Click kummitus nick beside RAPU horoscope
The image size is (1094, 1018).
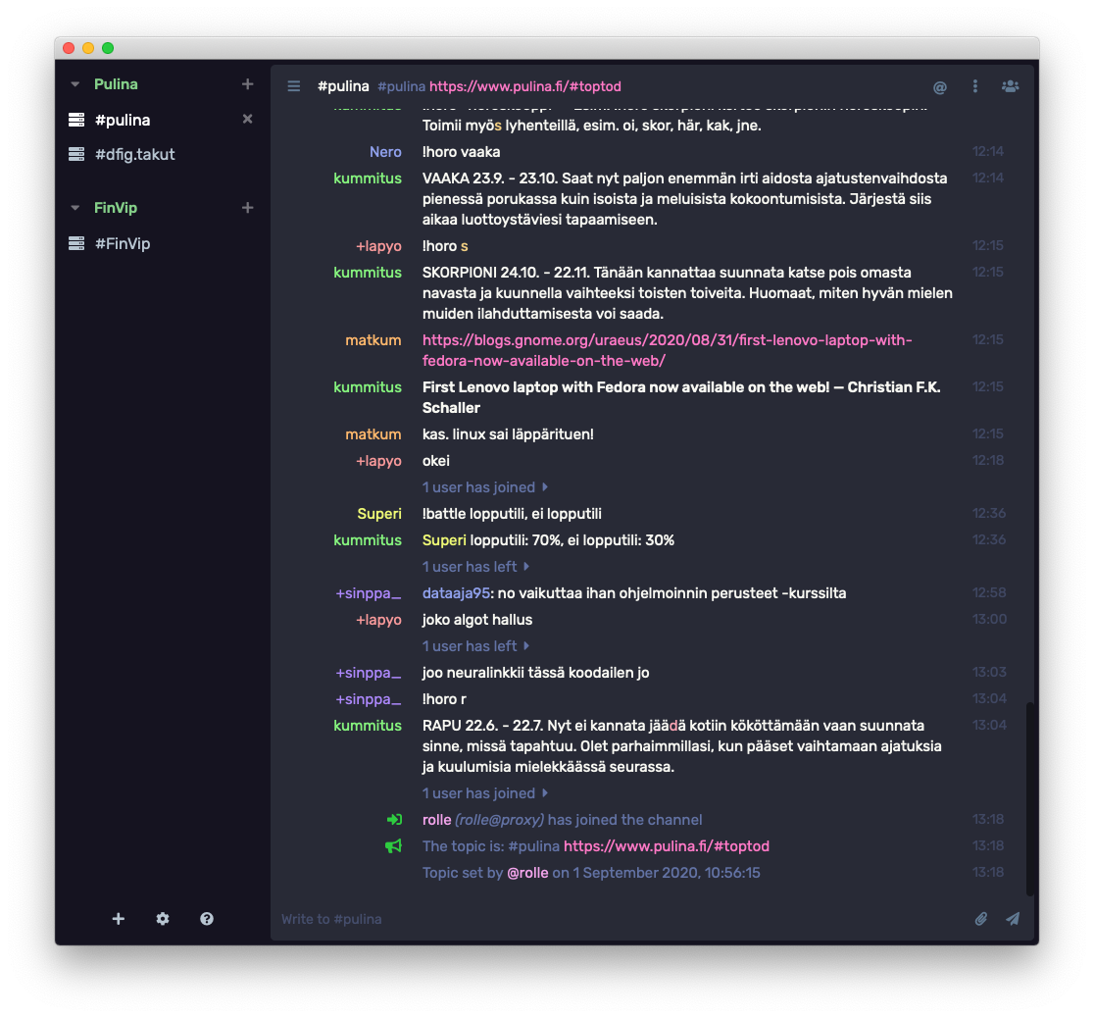pos(368,726)
